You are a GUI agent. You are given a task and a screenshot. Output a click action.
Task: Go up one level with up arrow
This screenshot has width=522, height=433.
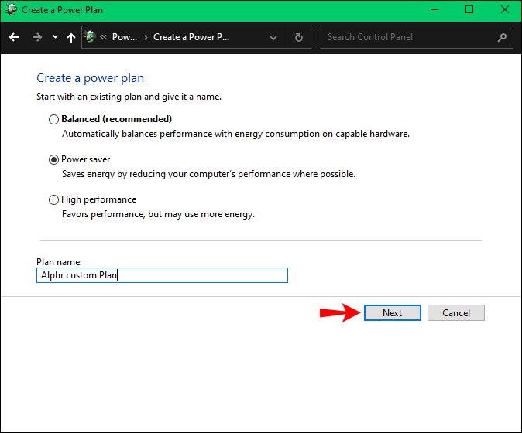pos(71,37)
